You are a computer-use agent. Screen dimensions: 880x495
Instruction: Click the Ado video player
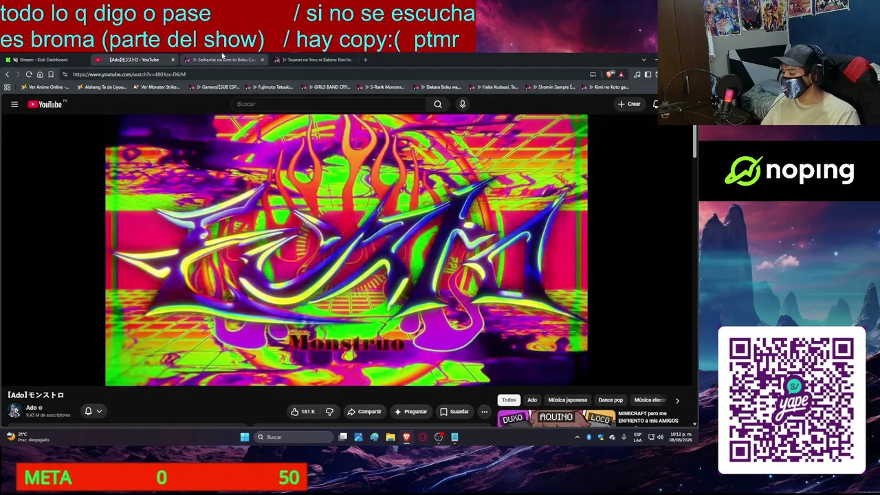(x=346, y=250)
